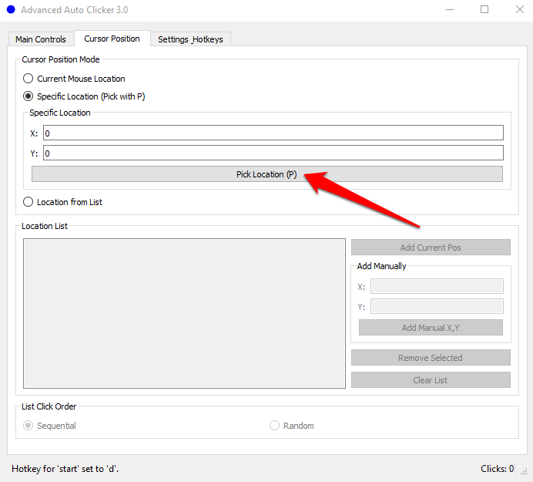The image size is (533, 482).
Task: Click the Specific Location Y field
Action: (273, 153)
